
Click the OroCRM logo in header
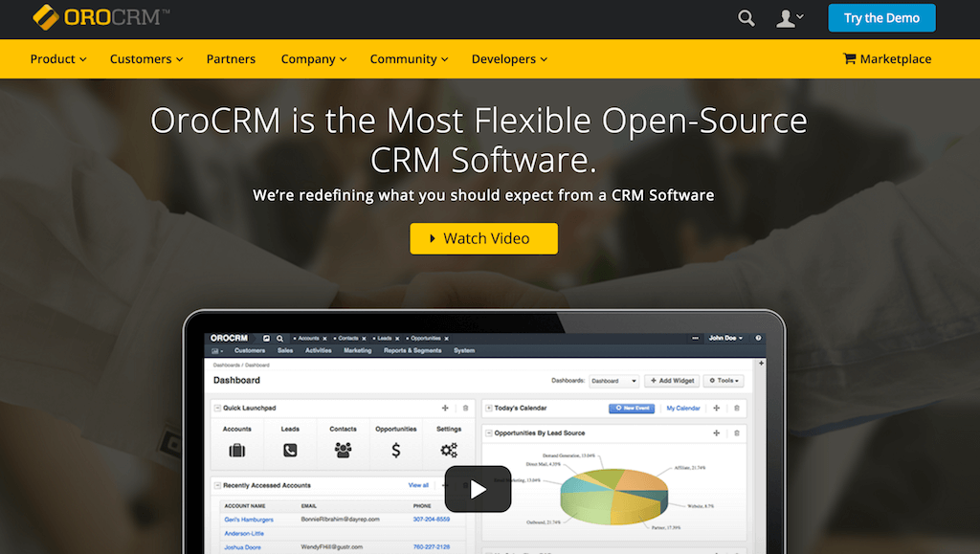[x=100, y=17]
